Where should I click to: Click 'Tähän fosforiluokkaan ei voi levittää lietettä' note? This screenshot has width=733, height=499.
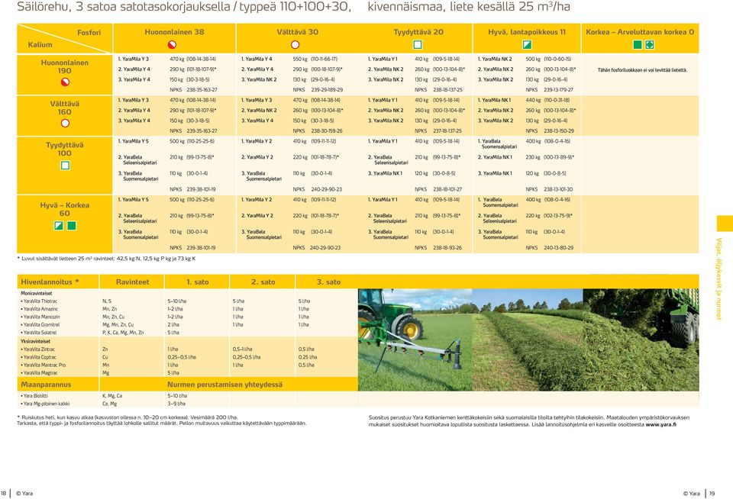[x=642, y=70]
